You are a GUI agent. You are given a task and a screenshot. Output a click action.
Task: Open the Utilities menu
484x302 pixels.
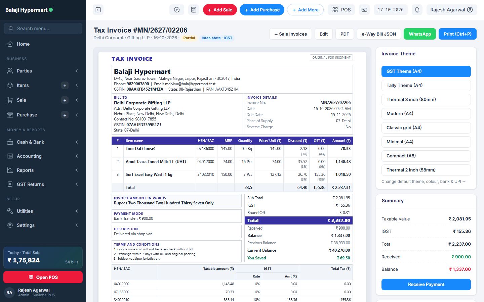(x=43, y=211)
